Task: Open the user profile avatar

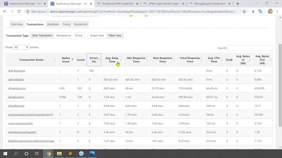Action: click(270, 11)
